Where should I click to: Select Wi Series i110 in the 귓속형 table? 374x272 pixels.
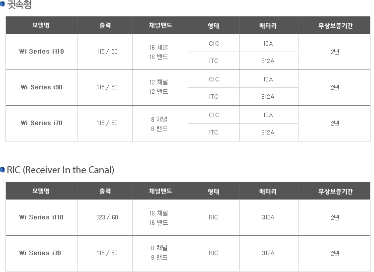[41, 52]
